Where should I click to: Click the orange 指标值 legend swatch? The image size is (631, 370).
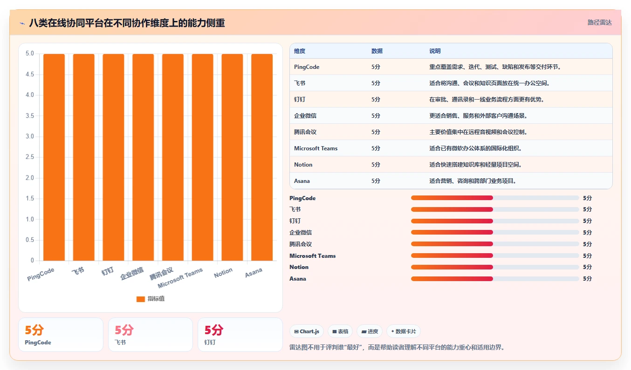point(141,299)
